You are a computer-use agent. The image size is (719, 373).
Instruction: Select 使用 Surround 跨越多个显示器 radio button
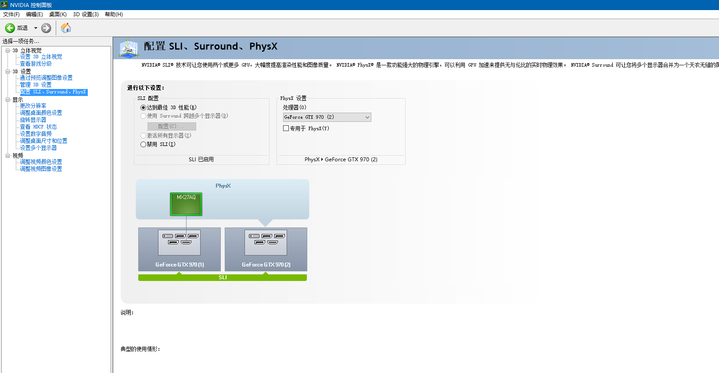(x=143, y=116)
